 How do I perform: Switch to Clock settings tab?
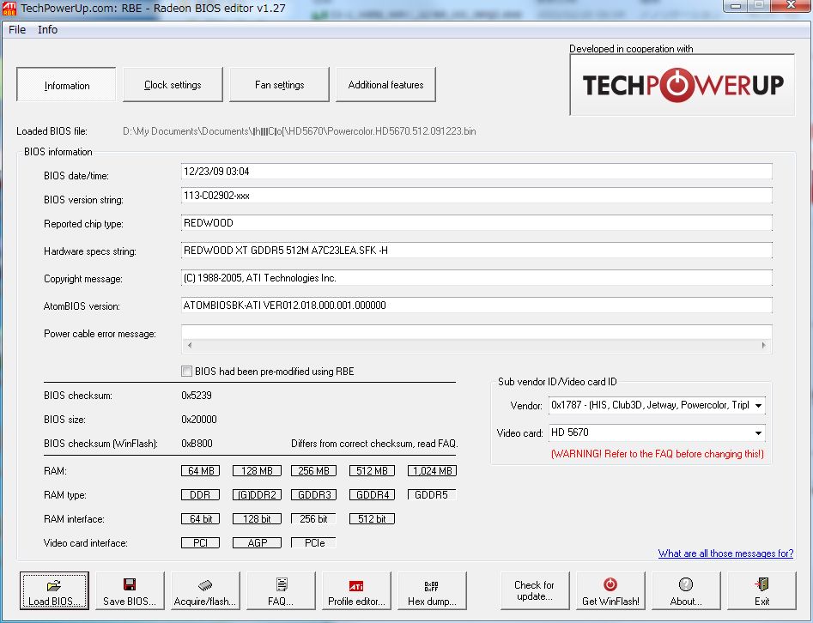(173, 84)
